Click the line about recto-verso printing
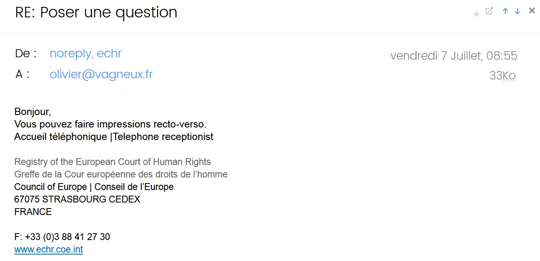The width and height of the screenshot is (540, 261). point(110,124)
